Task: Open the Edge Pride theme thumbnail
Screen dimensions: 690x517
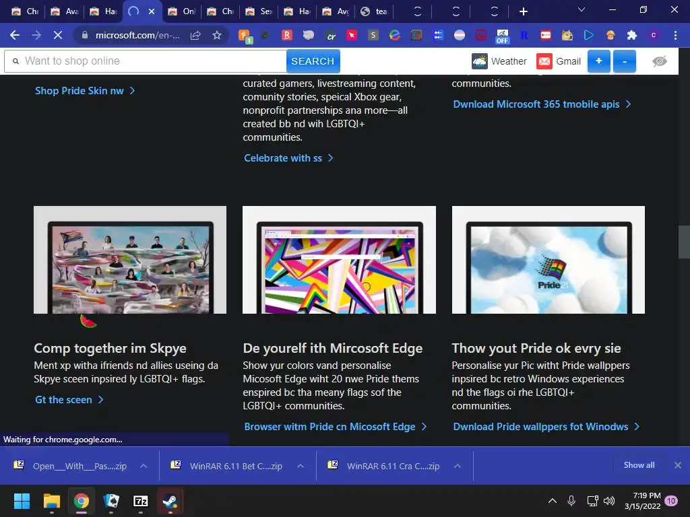Action: click(340, 260)
